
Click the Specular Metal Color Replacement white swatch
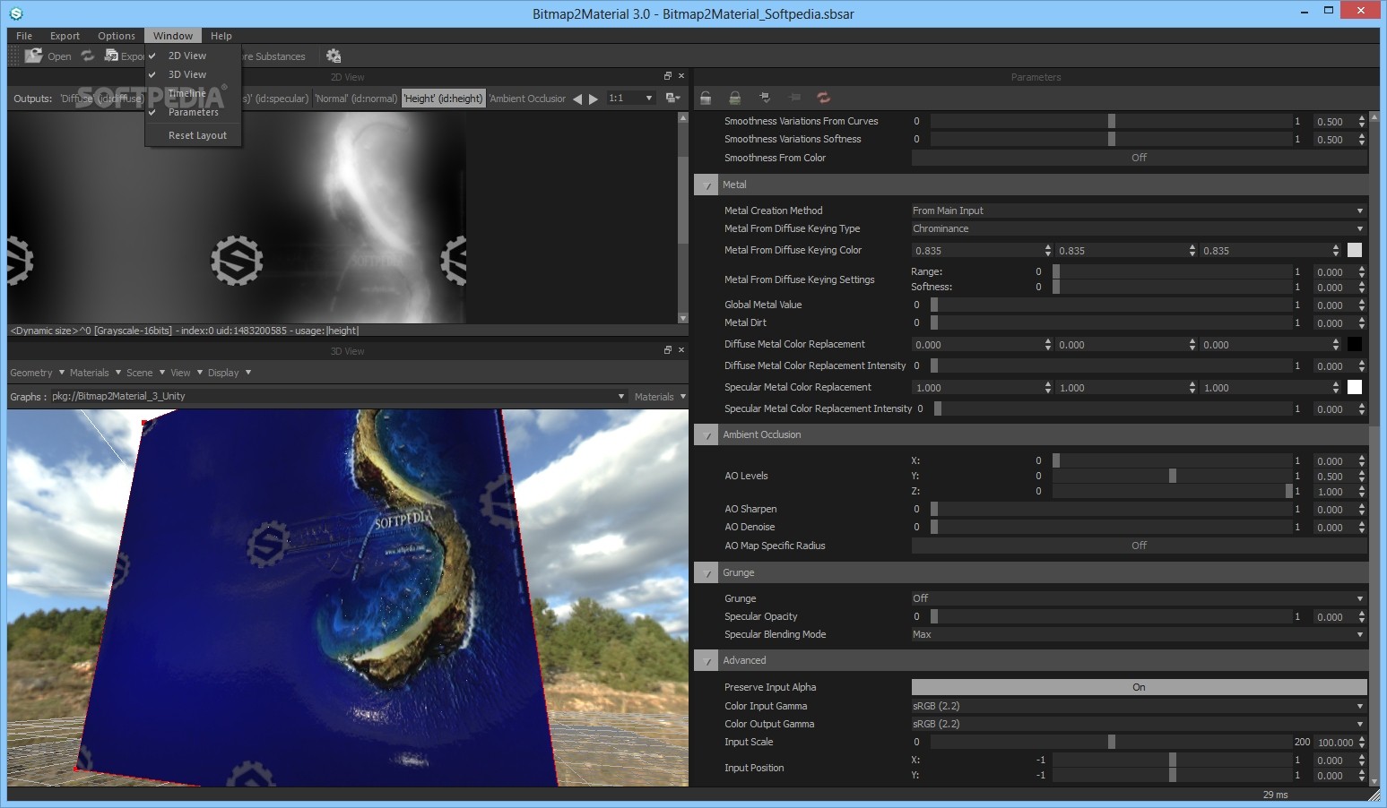point(1355,387)
